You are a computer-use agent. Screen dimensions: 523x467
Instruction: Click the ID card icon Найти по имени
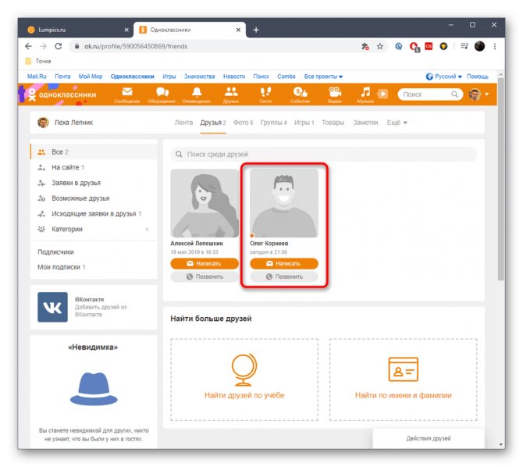(x=404, y=369)
